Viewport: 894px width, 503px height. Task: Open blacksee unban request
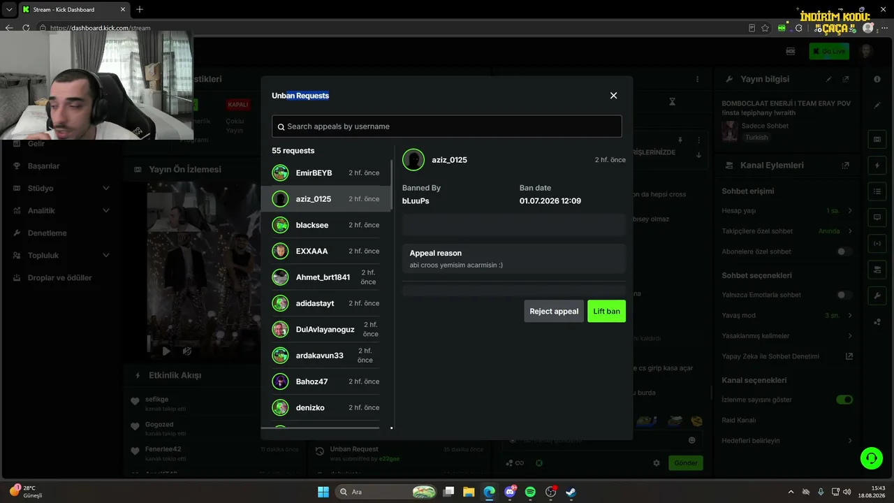tap(326, 225)
